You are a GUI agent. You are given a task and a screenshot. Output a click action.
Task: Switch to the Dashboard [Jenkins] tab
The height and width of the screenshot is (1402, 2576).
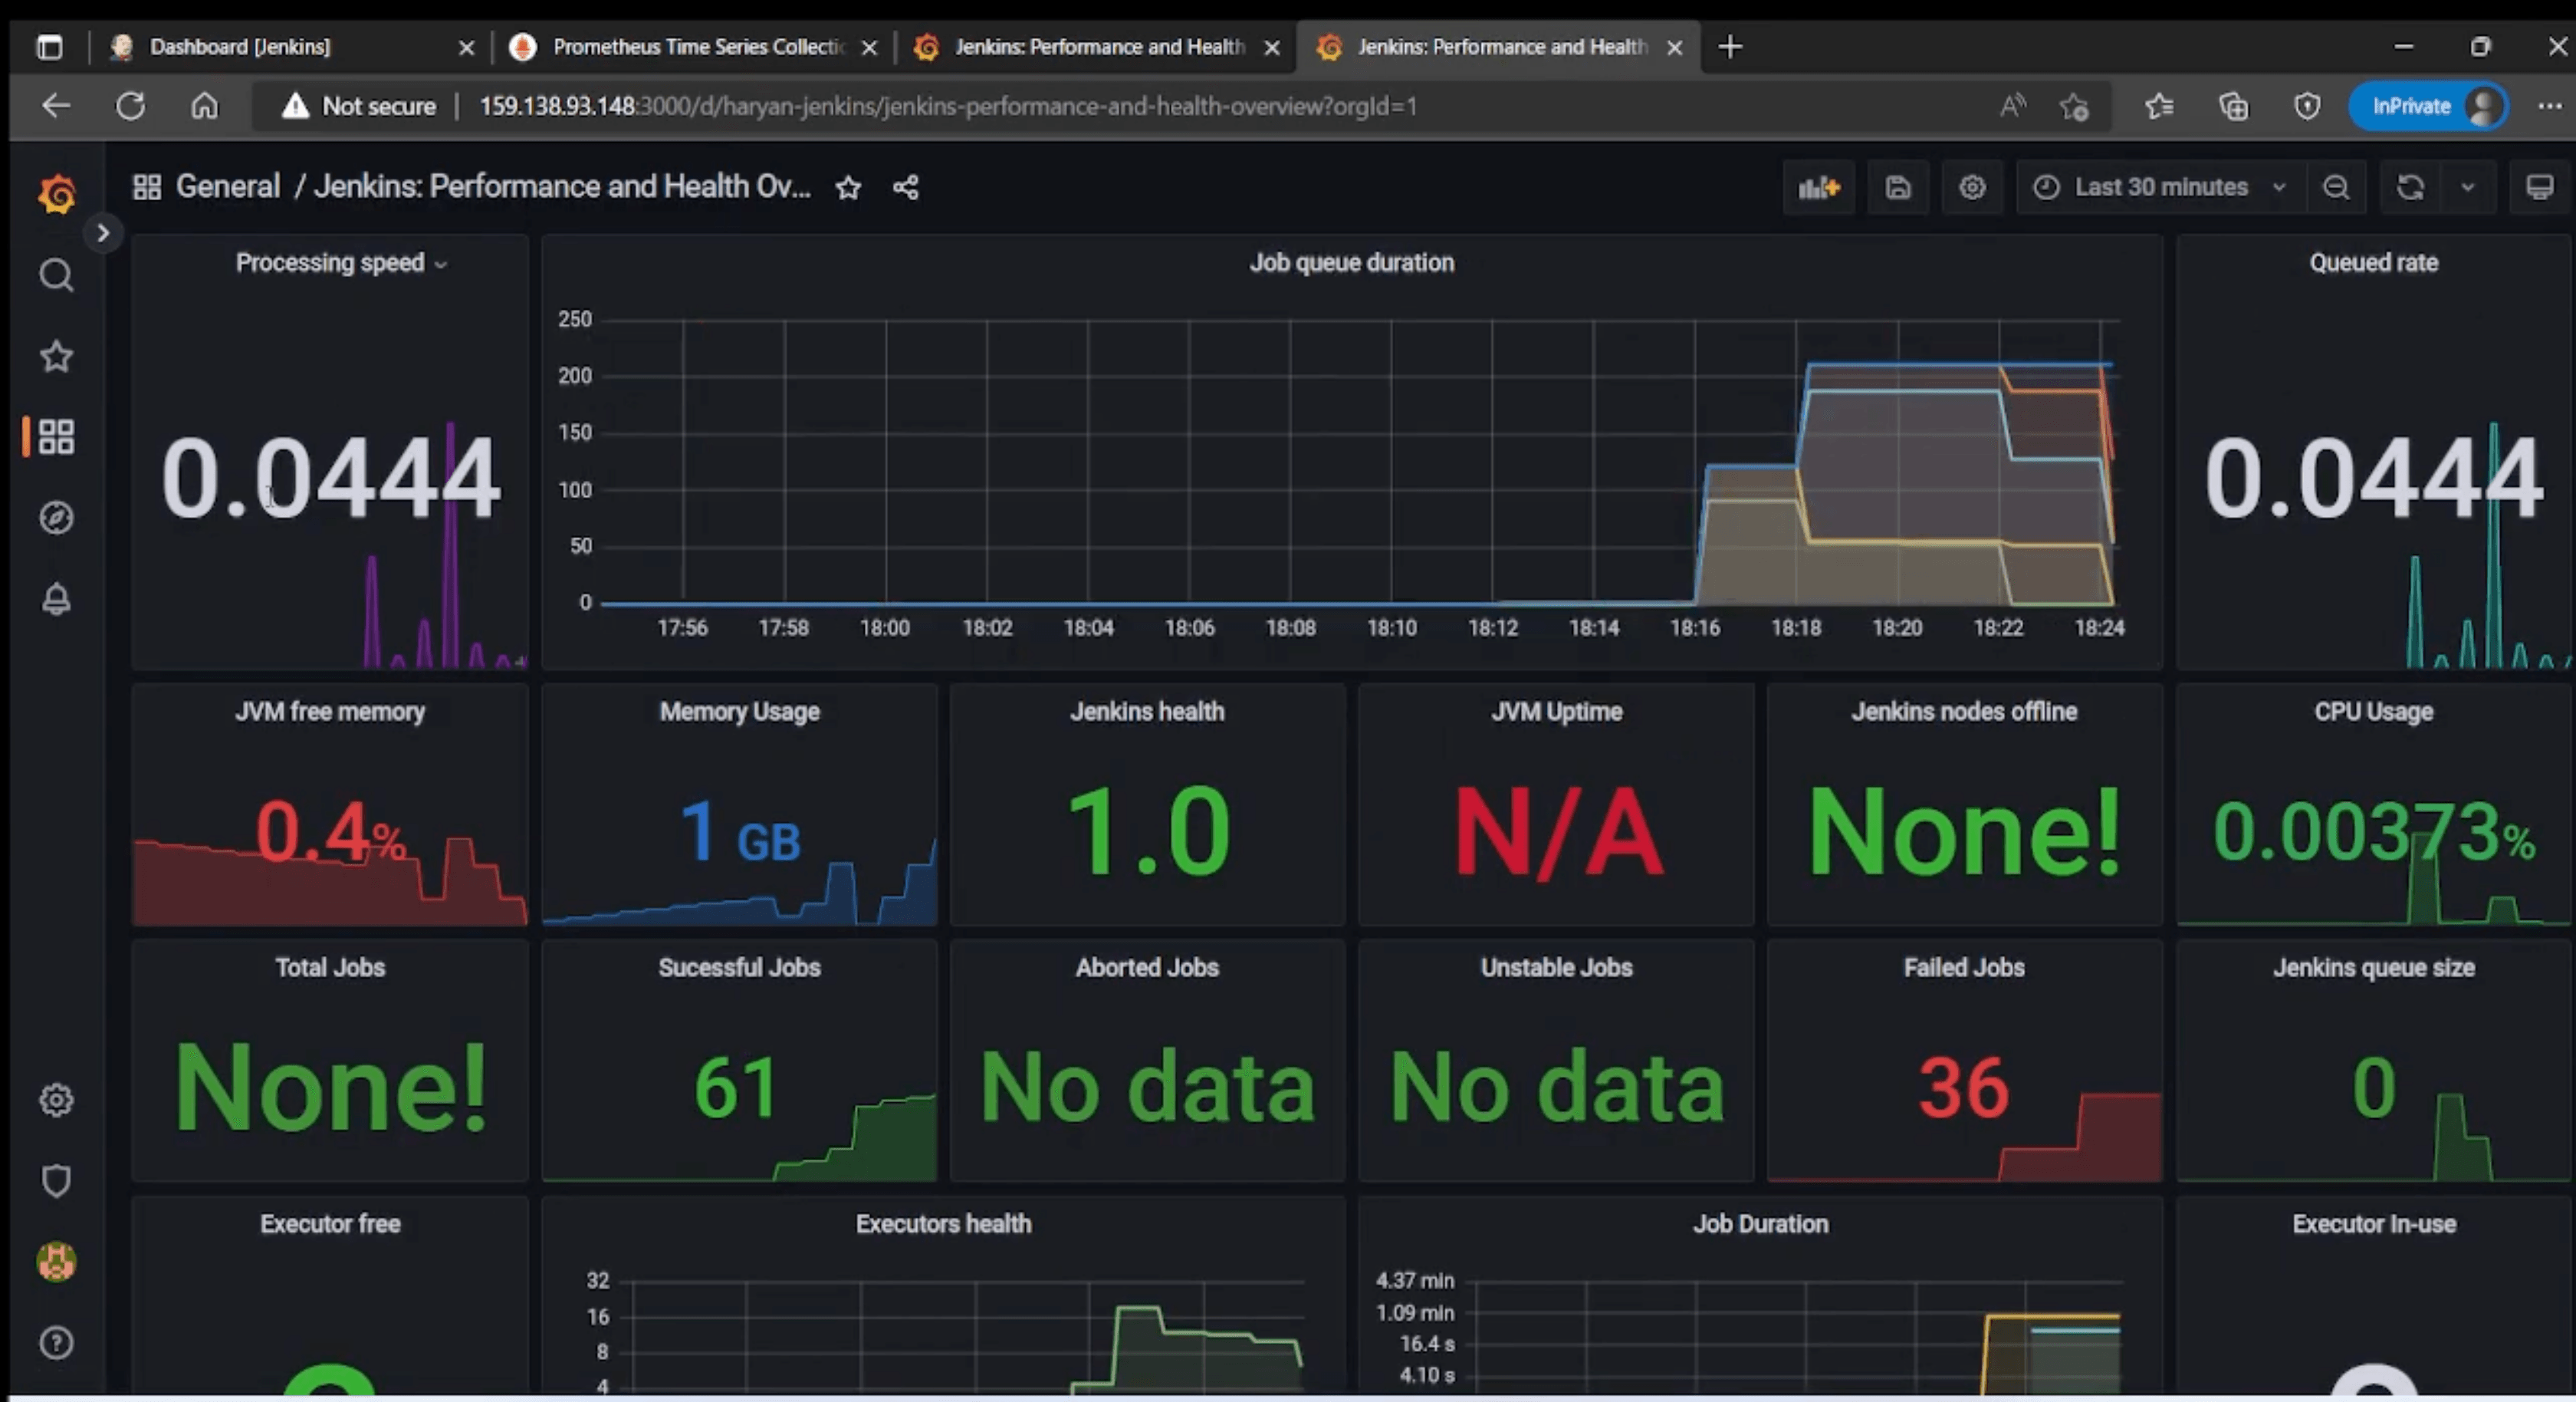(x=240, y=47)
